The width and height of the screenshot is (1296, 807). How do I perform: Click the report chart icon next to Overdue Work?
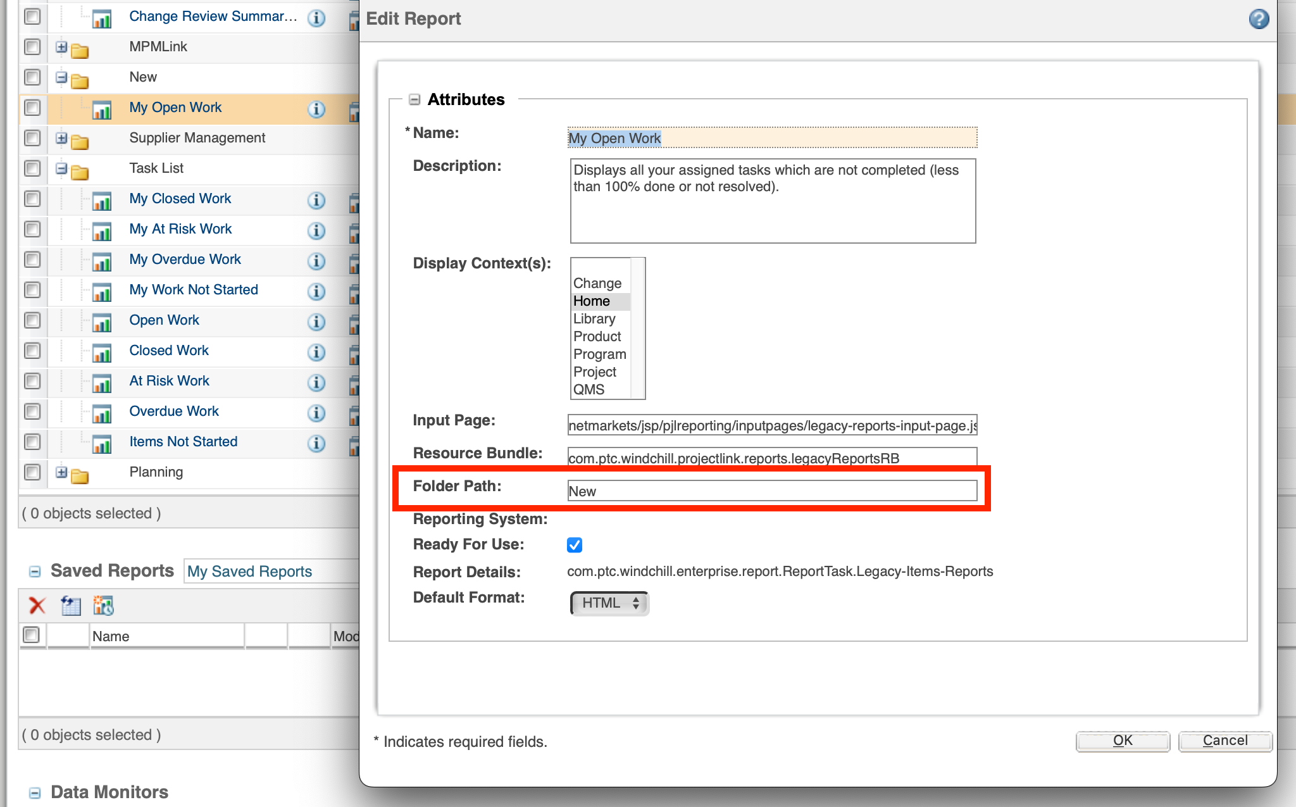(103, 413)
